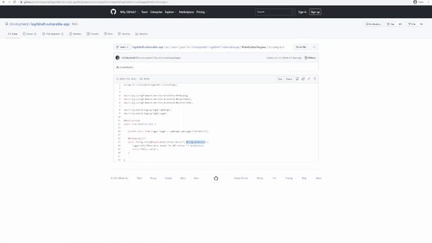
Task: Focus the GitHub search field
Action: tap(275, 12)
